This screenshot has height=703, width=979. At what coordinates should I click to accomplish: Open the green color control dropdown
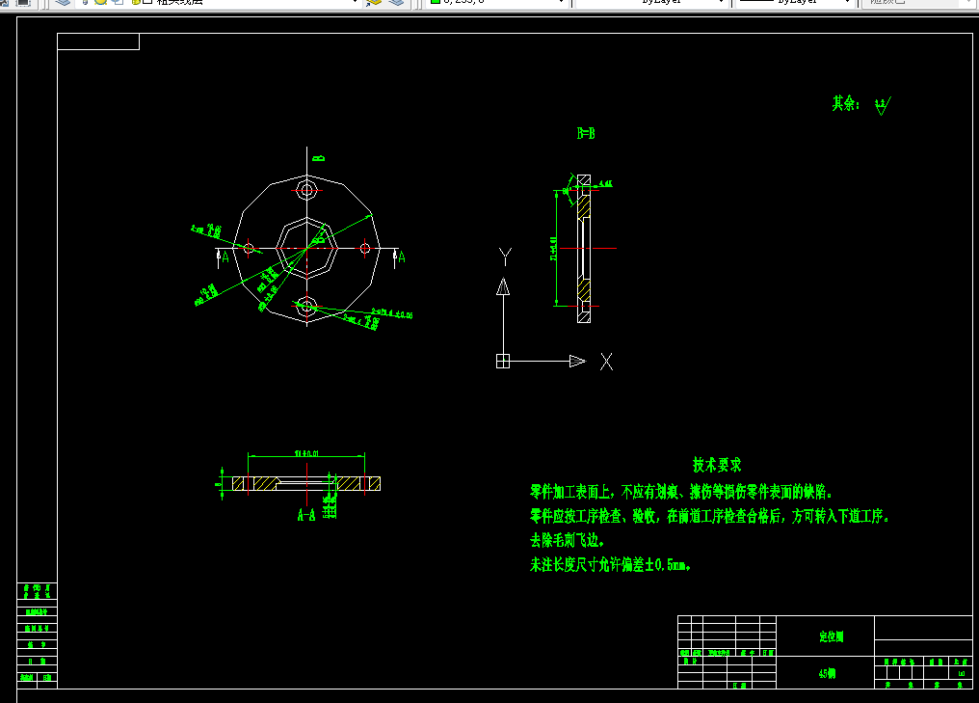(x=497, y=2)
